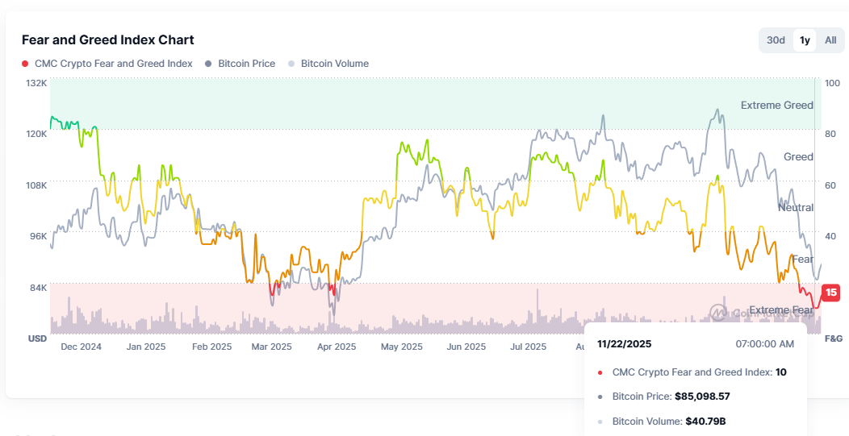Select the 1y time range tab
The image size is (849, 436).
[x=805, y=40]
